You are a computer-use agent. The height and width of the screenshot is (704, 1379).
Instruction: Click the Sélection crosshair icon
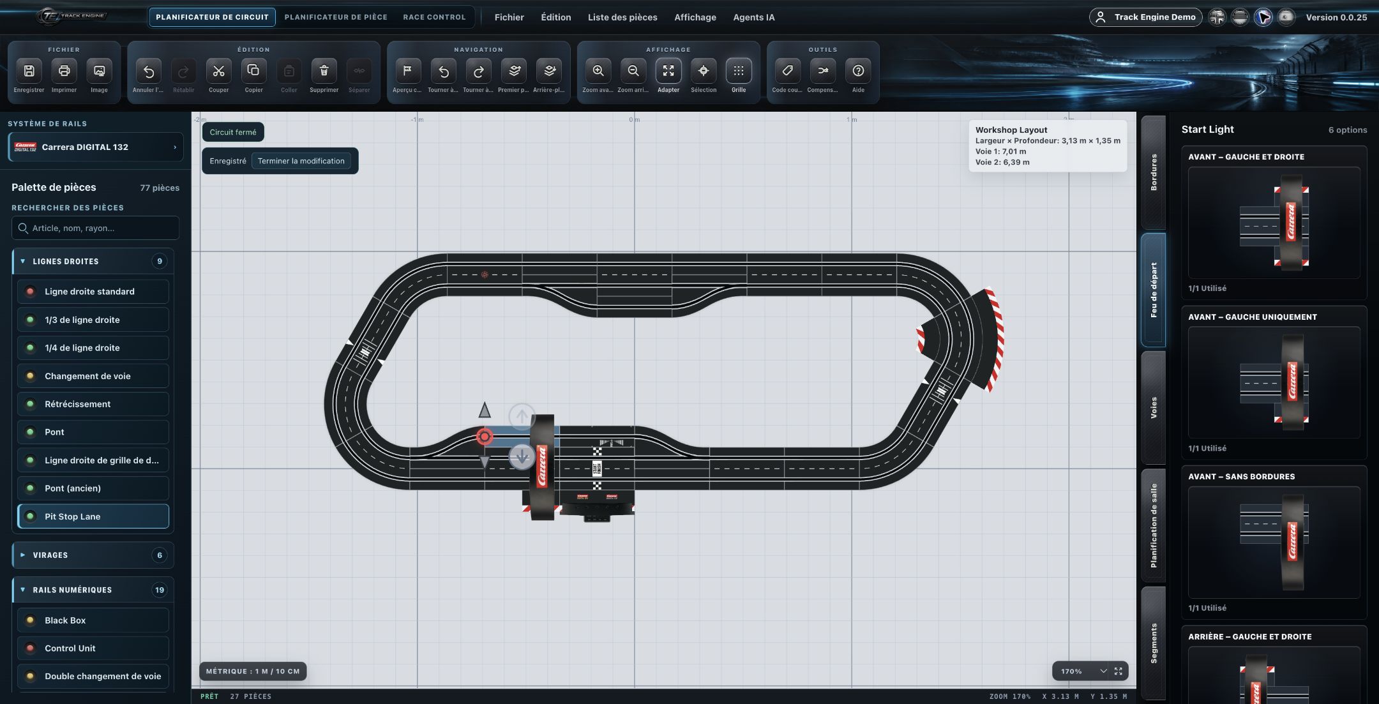704,71
